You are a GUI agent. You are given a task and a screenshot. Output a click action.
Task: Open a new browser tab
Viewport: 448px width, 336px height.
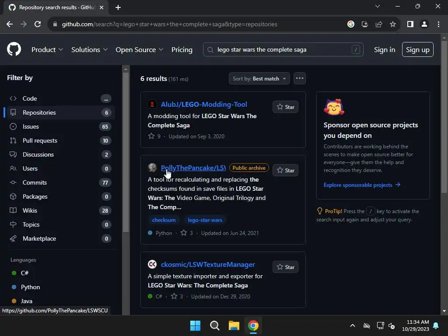coord(118,7)
